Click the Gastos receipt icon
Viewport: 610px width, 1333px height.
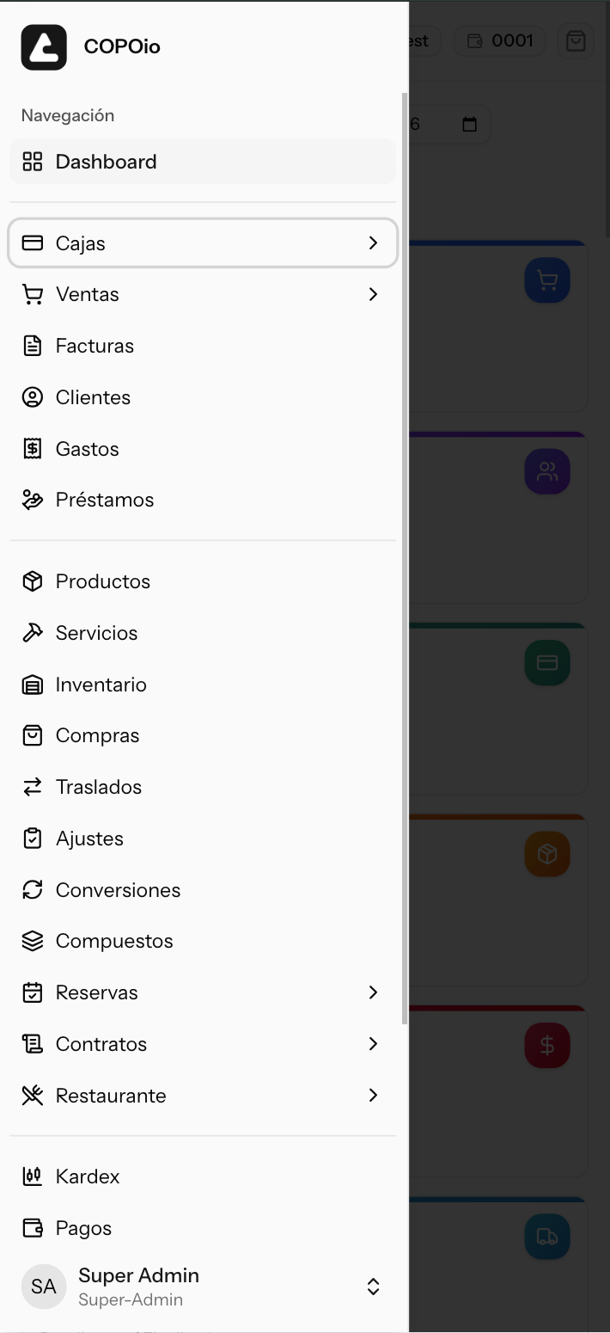(x=33, y=449)
